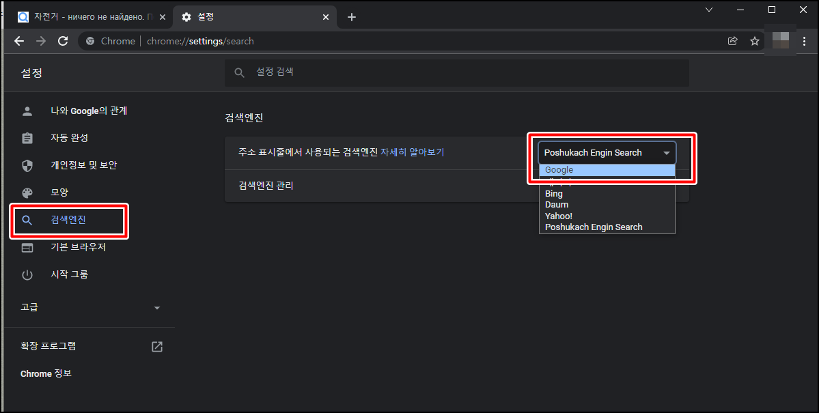This screenshot has width=819, height=413.
Task: Click the palette icon for 모양
Action: pos(27,193)
